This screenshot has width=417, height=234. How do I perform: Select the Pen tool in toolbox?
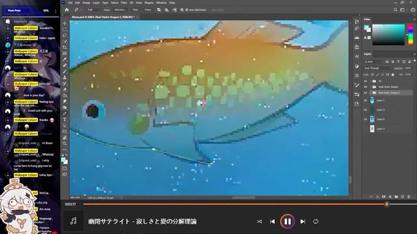click(x=65, y=114)
